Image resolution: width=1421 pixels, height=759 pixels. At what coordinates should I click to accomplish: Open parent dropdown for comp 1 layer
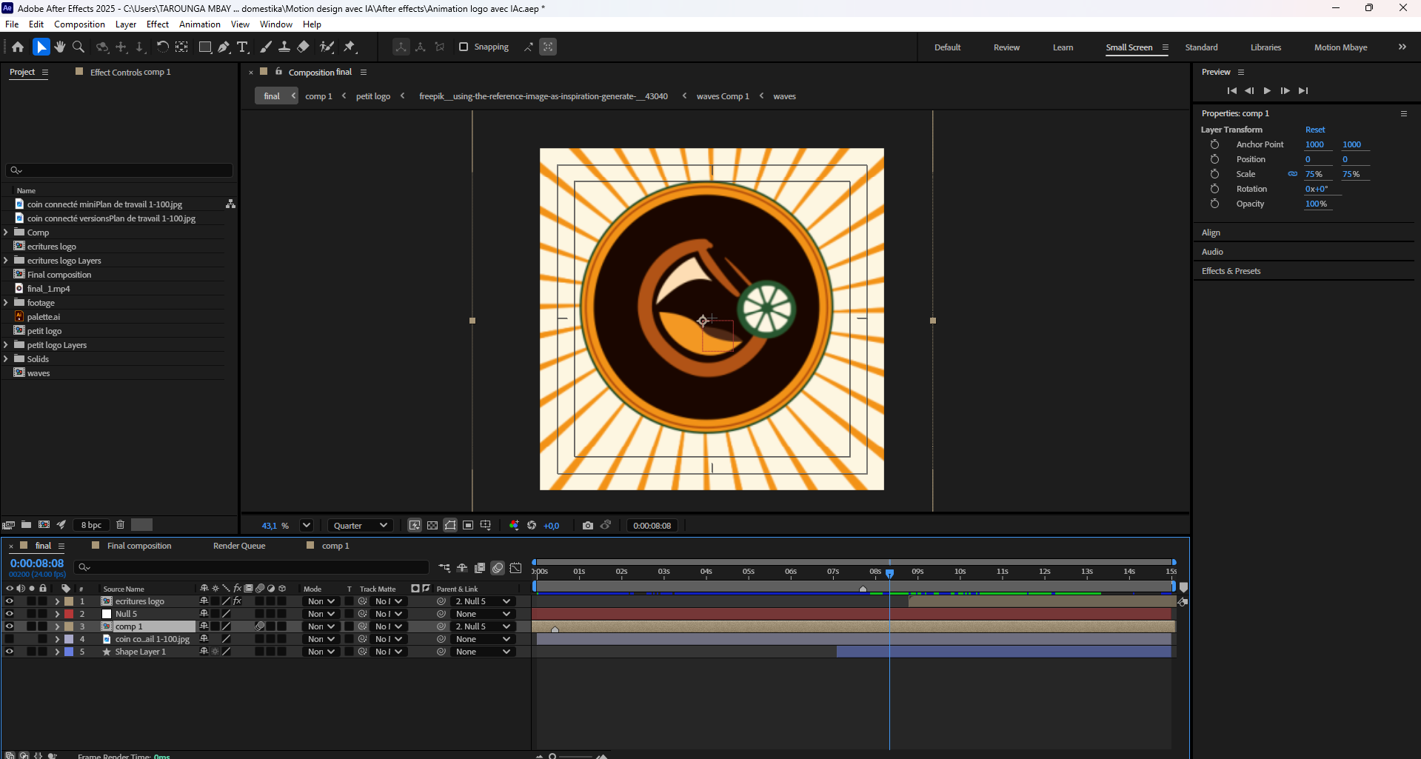tap(483, 626)
